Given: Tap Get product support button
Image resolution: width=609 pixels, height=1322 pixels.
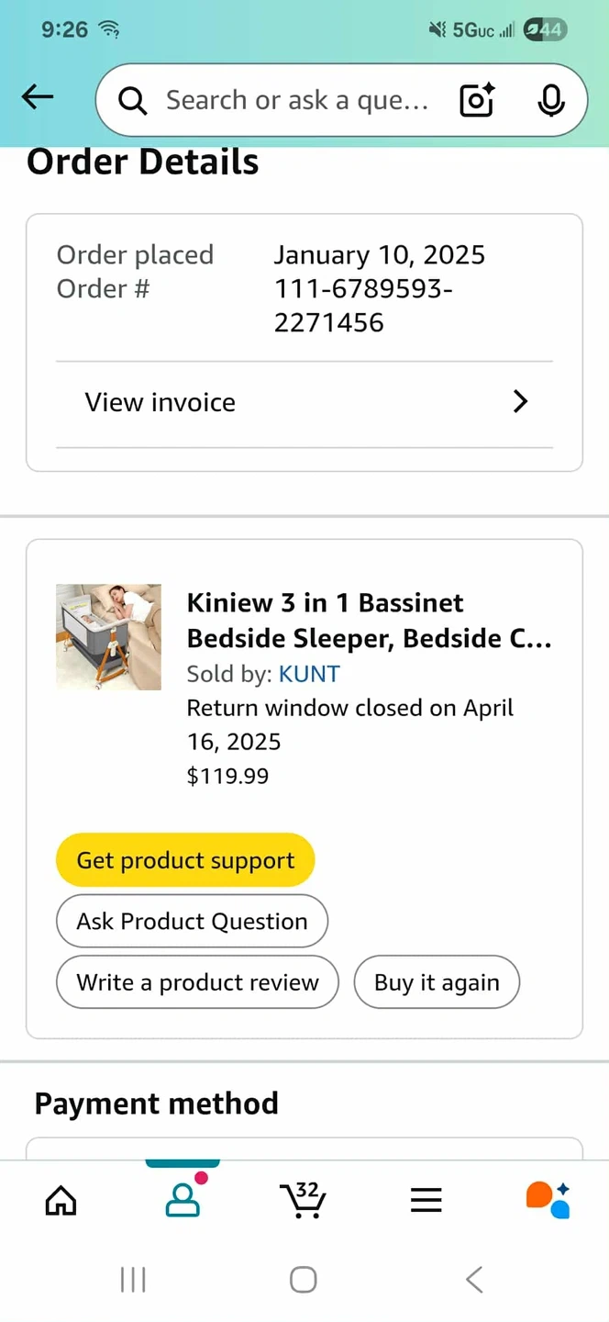Looking at the screenshot, I should (x=185, y=860).
